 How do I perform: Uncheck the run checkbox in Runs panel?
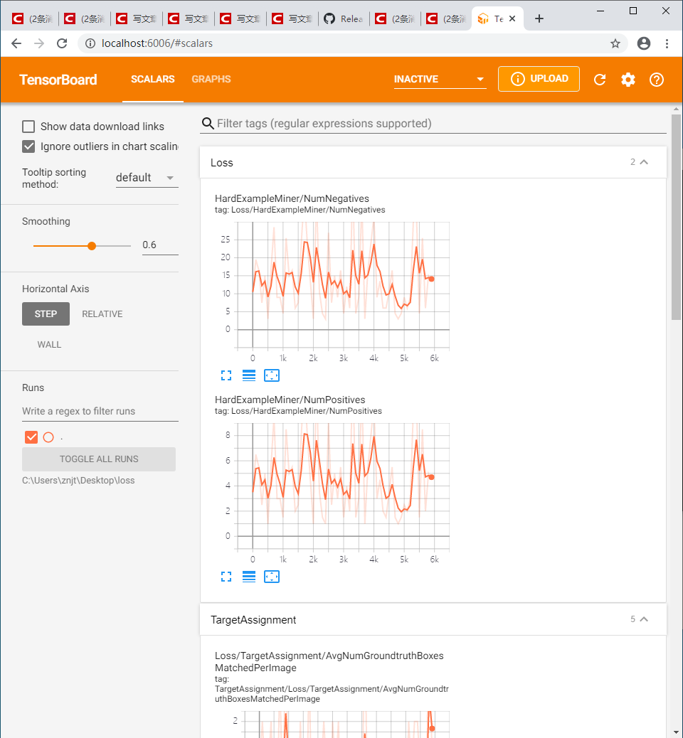point(31,437)
